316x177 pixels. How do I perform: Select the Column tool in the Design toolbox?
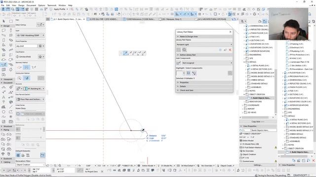11,30
